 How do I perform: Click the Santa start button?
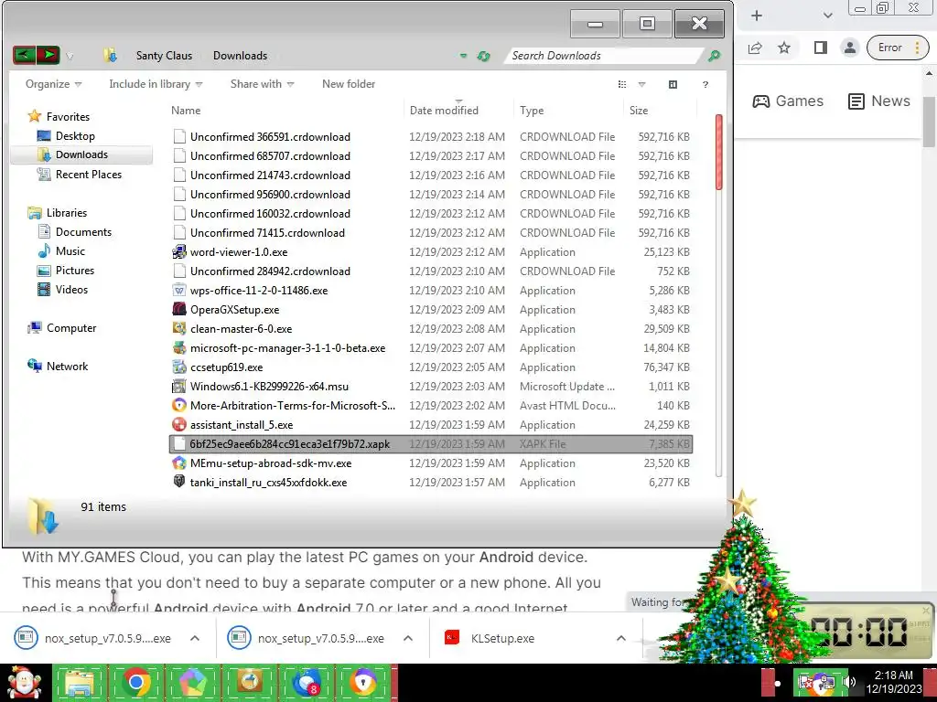25,683
